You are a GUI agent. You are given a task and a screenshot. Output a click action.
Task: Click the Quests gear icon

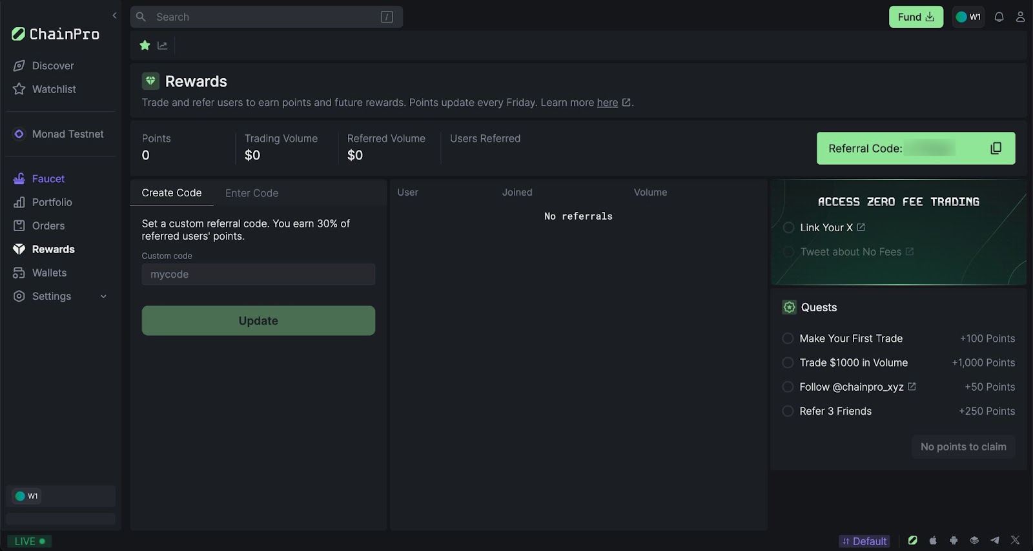tap(789, 307)
